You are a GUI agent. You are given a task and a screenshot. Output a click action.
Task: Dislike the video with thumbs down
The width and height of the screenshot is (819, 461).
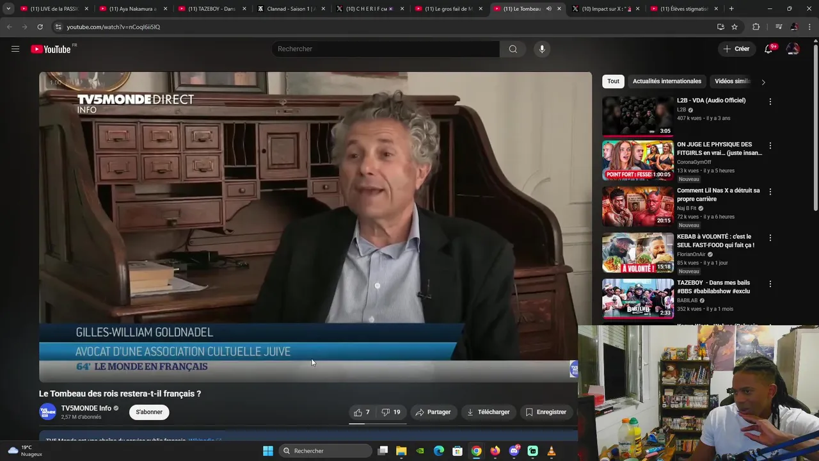tap(391, 412)
